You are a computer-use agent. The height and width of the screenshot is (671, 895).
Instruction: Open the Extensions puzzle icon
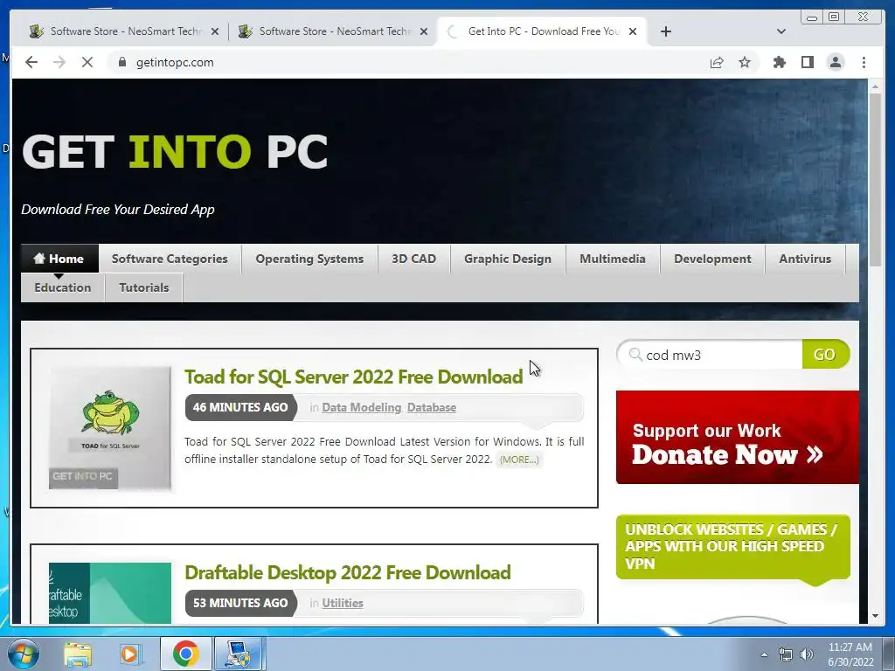pyautogui.click(x=779, y=62)
